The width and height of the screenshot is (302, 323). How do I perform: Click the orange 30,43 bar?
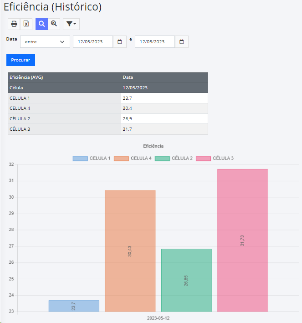pyautogui.click(x=130, y=251)
